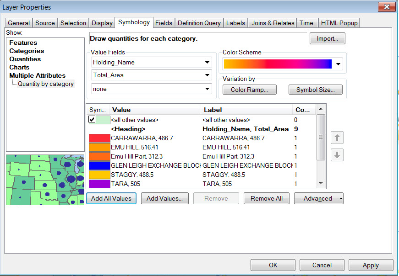Select Multiple Attributes in the Show list

(38, 76)
